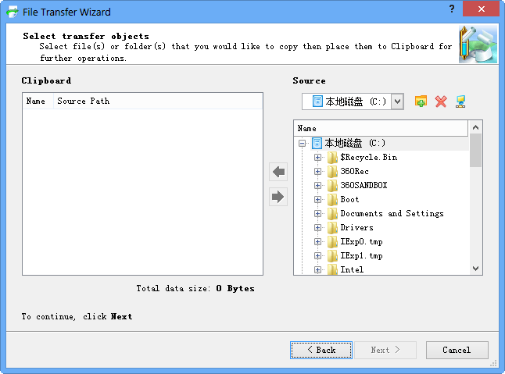Click the Name column header in Clipboard
The width and height of the screenshot is (505, 374).
(36, 101)
